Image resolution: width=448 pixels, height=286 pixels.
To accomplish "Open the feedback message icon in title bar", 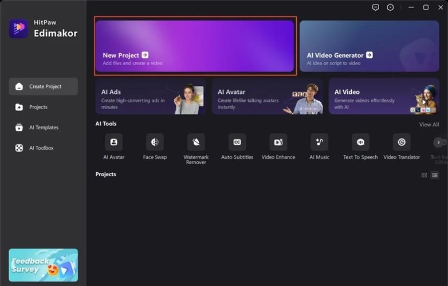I will click(376, 7).
